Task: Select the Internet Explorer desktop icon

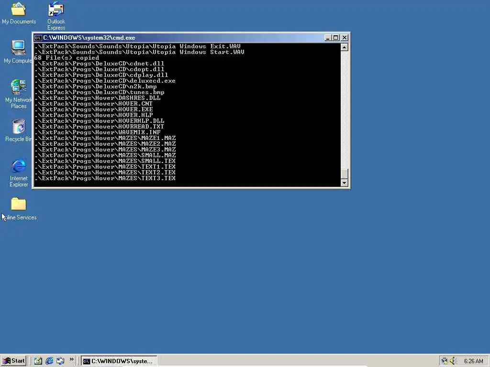Action: coord(19,173)
